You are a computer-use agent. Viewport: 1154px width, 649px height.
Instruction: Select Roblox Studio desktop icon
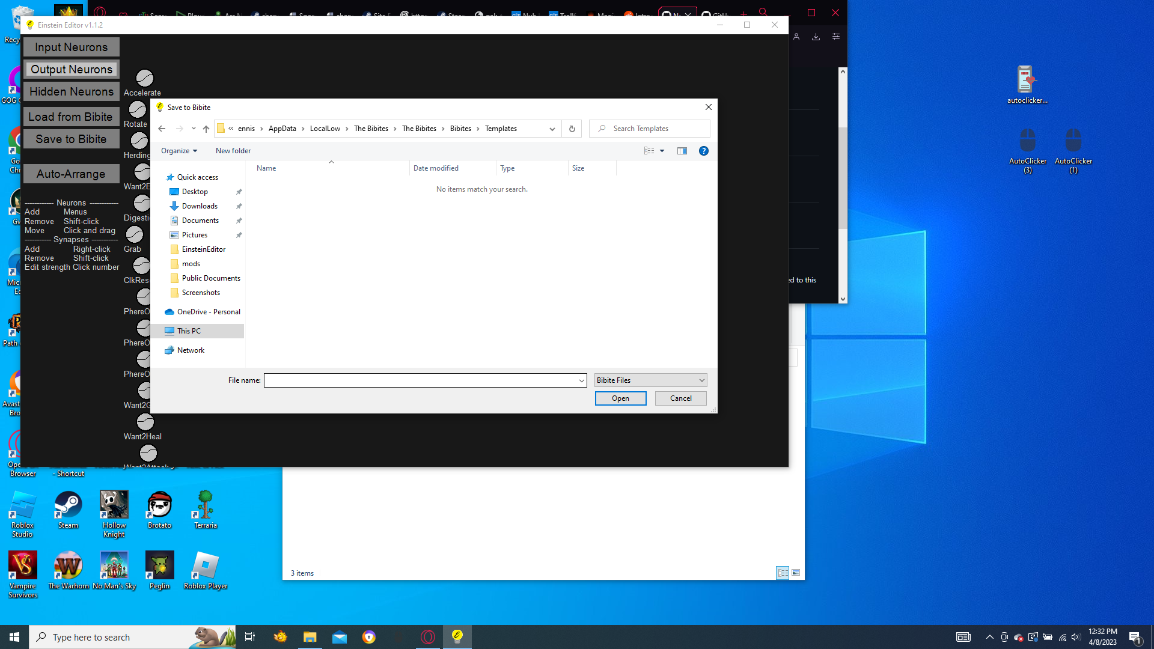23,514
